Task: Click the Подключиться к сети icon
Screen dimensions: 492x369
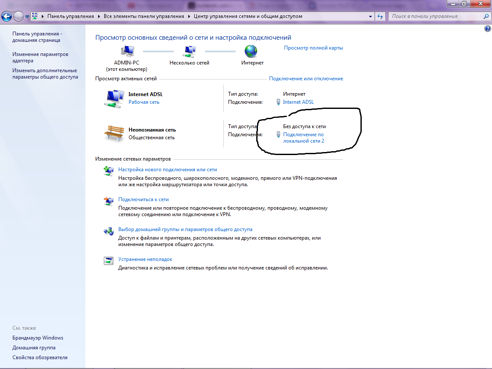Action: (x=108, y=201)
